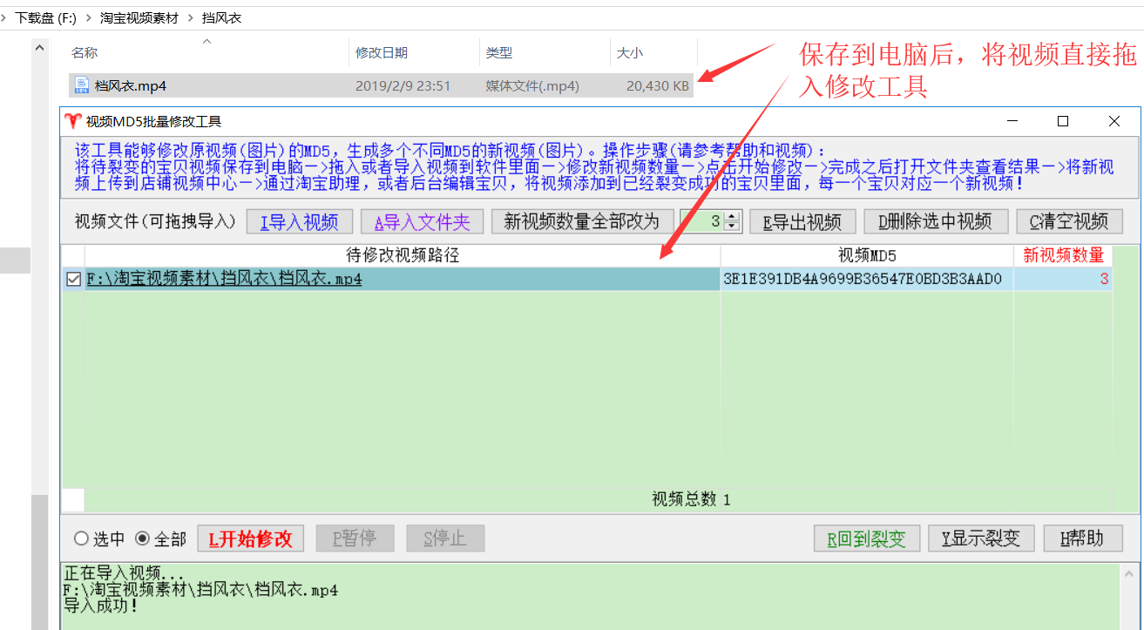Select the 选中 radio button
The height and width of the screenshot is (630, 1144).
[82, 539]
